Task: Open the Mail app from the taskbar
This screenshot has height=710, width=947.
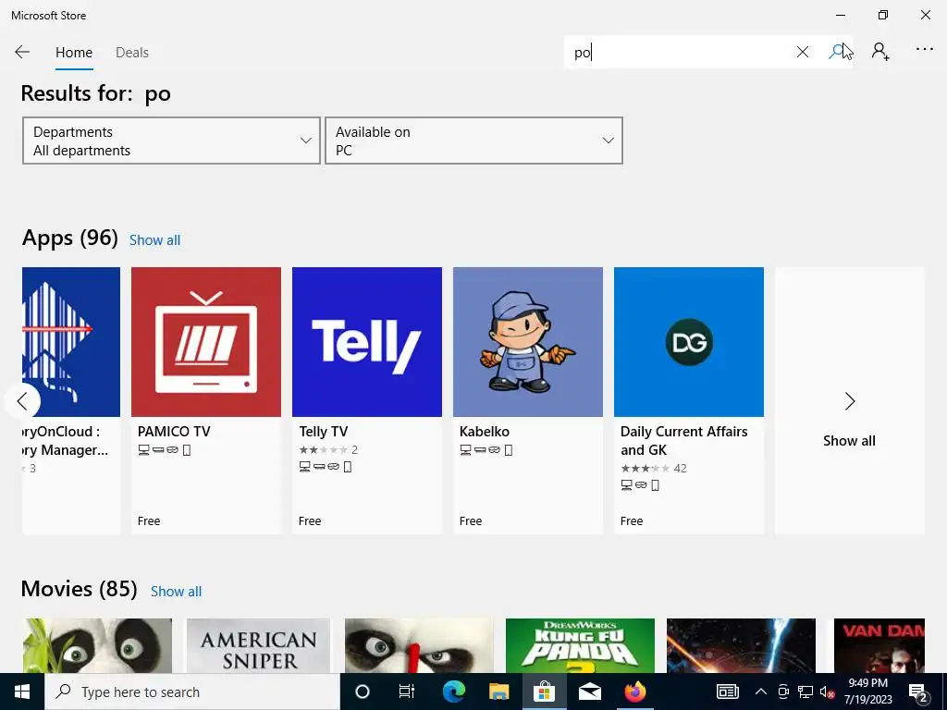Action: [x=589, y=692]
